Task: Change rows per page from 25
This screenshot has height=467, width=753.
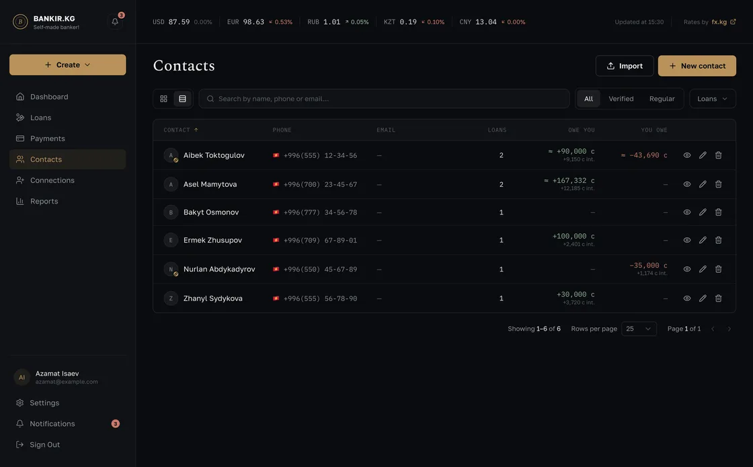Action: pos(639,329)
